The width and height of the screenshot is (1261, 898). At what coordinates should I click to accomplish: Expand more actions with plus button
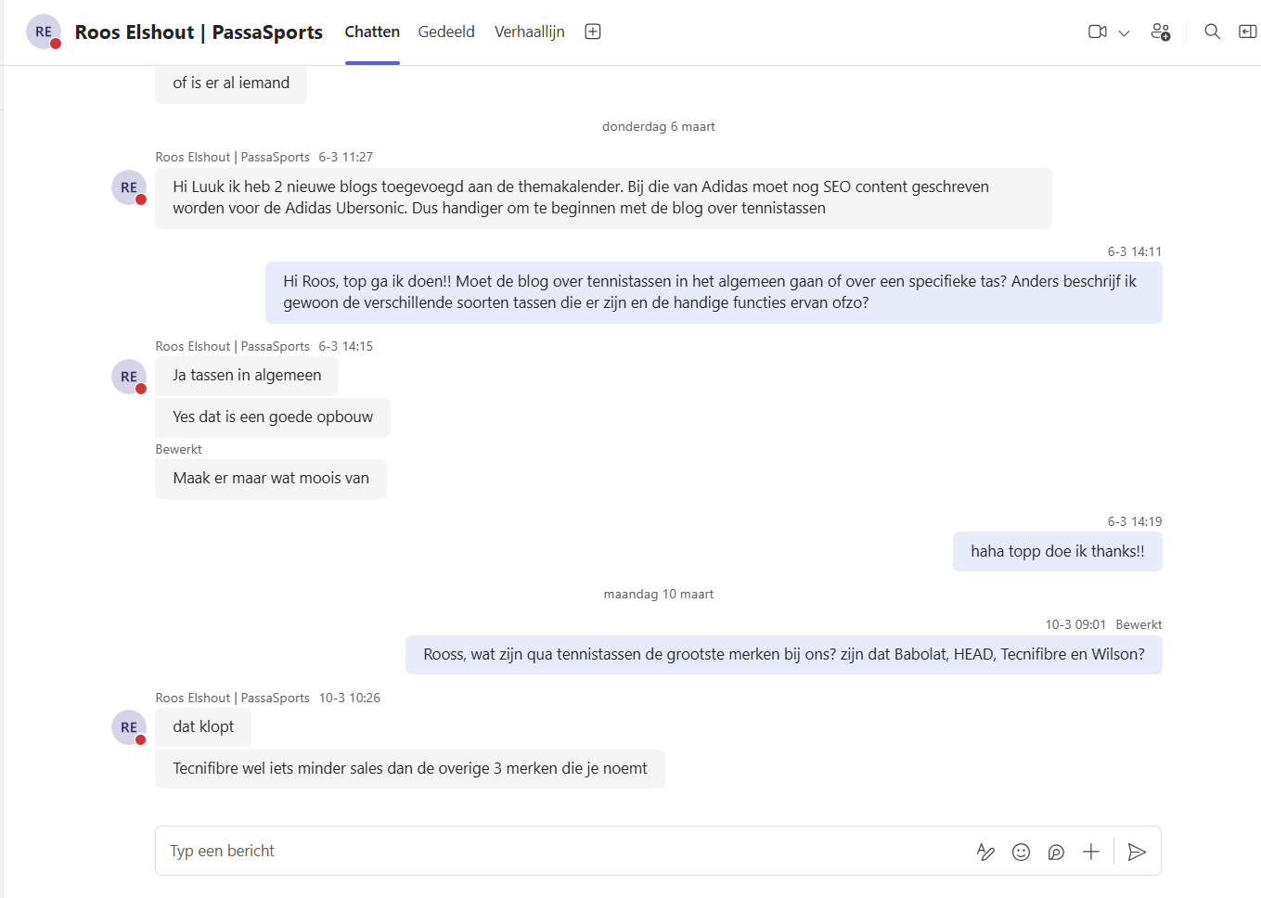(1091, 852)
